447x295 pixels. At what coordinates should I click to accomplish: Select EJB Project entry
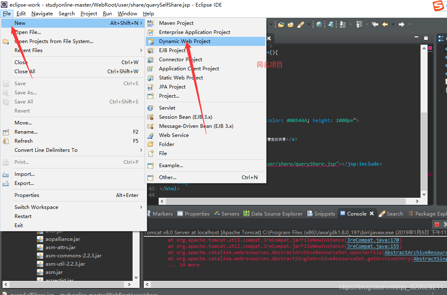coord(206,50)
